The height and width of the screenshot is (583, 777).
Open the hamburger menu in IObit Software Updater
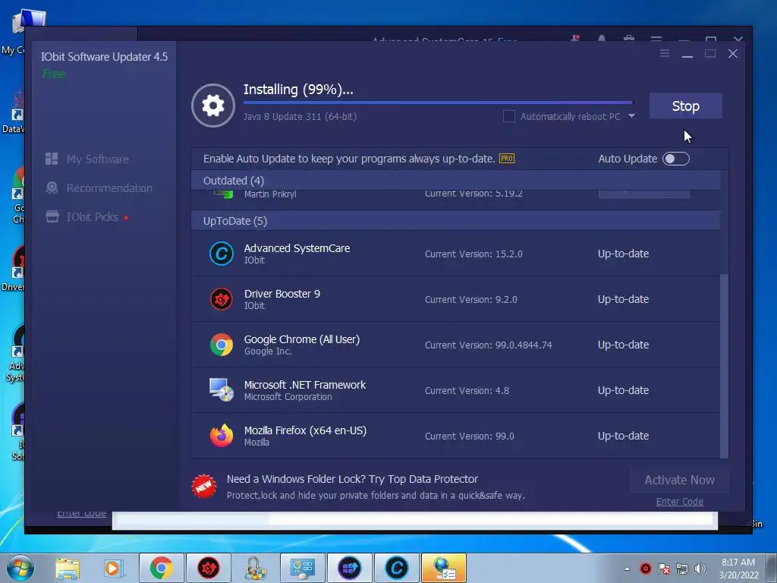pos(665,53)
